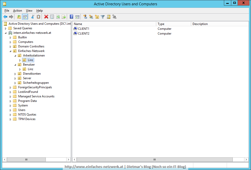Expand the Saved Queries node
Image resolution: width=251 pixels, height=170 pixels.
6,29
